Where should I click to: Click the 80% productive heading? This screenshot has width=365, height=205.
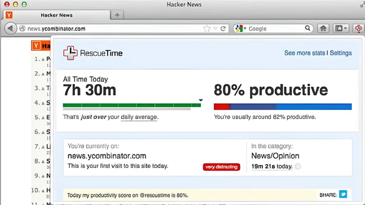[271, 90]
